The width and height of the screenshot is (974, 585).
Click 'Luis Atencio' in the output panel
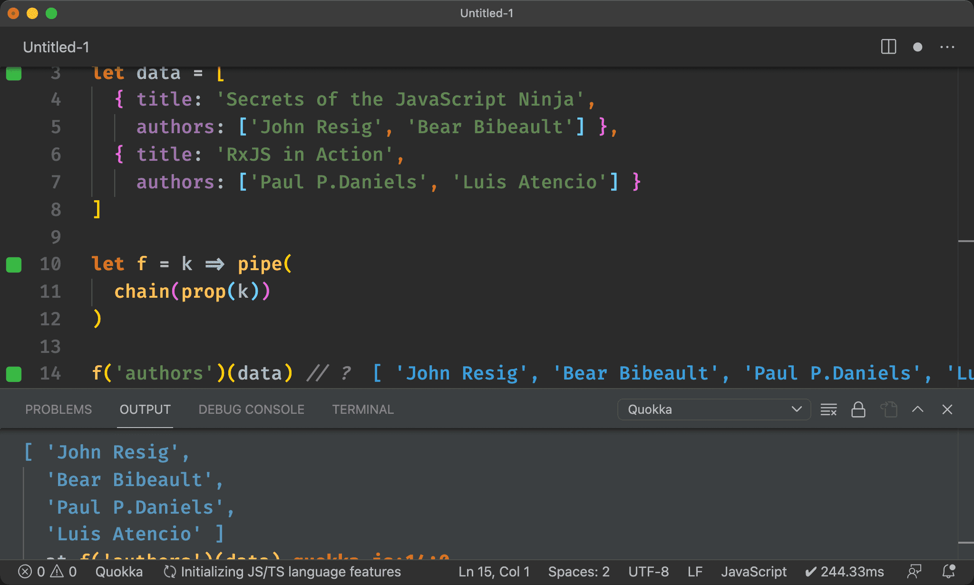[x=124, y=534]
